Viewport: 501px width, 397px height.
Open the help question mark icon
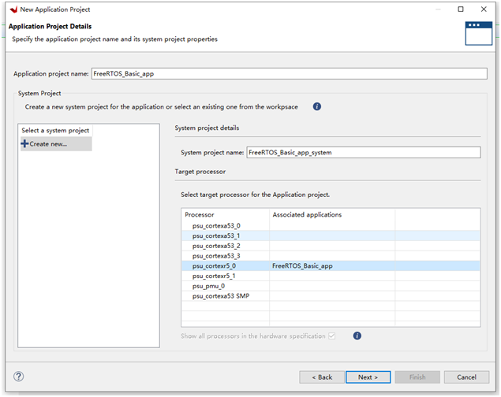[x=18, y=377]
